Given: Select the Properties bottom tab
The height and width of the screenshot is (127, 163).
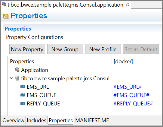Looking at the screenshot, I should (x=61, y=120).
